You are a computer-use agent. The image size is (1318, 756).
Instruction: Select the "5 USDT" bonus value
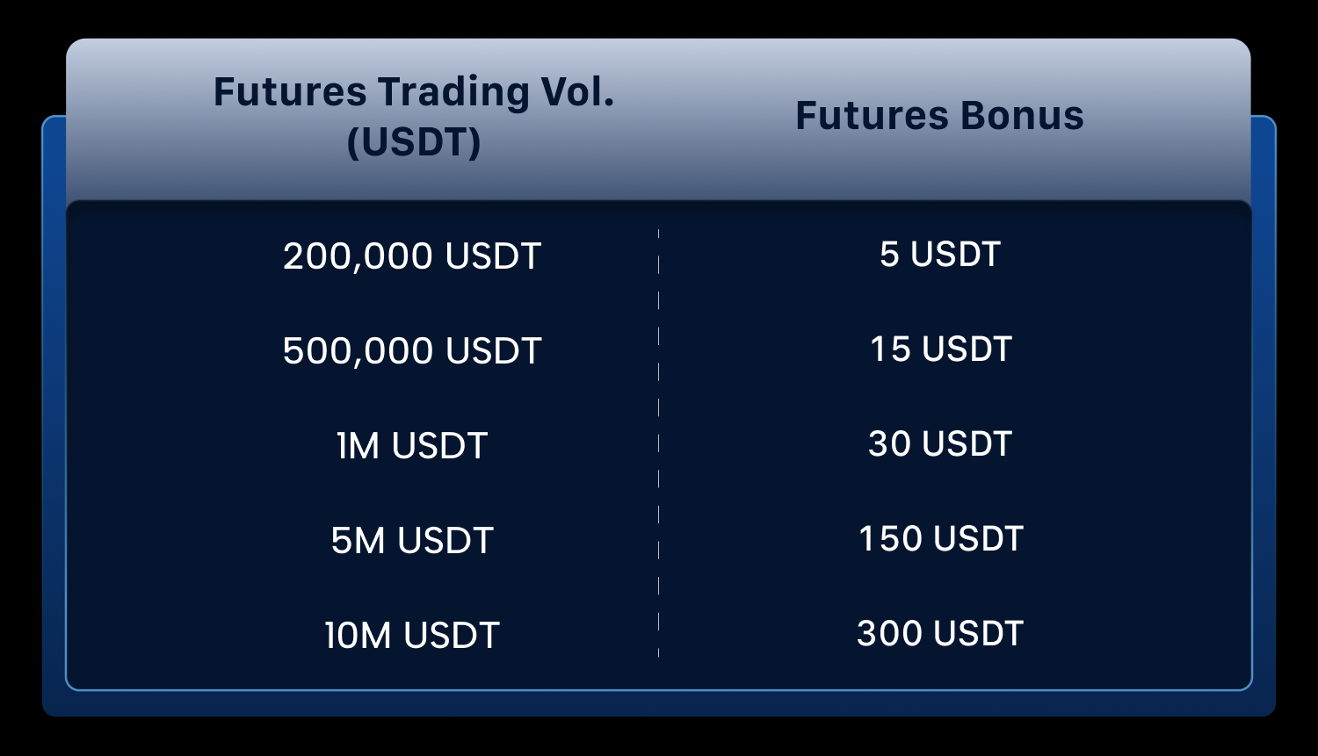pos(940,255)
